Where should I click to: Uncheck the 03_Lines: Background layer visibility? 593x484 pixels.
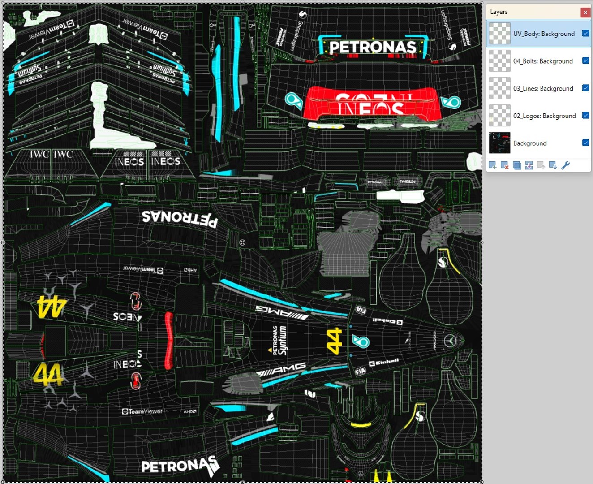coord(585,88)
